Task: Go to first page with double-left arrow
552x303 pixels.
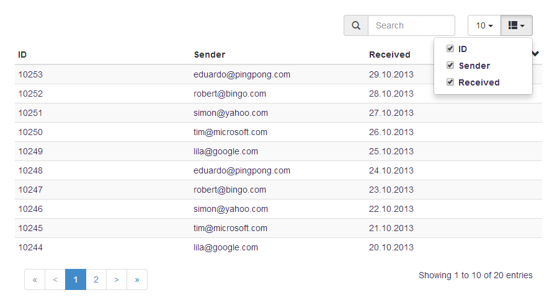Action: coord(35,279)
